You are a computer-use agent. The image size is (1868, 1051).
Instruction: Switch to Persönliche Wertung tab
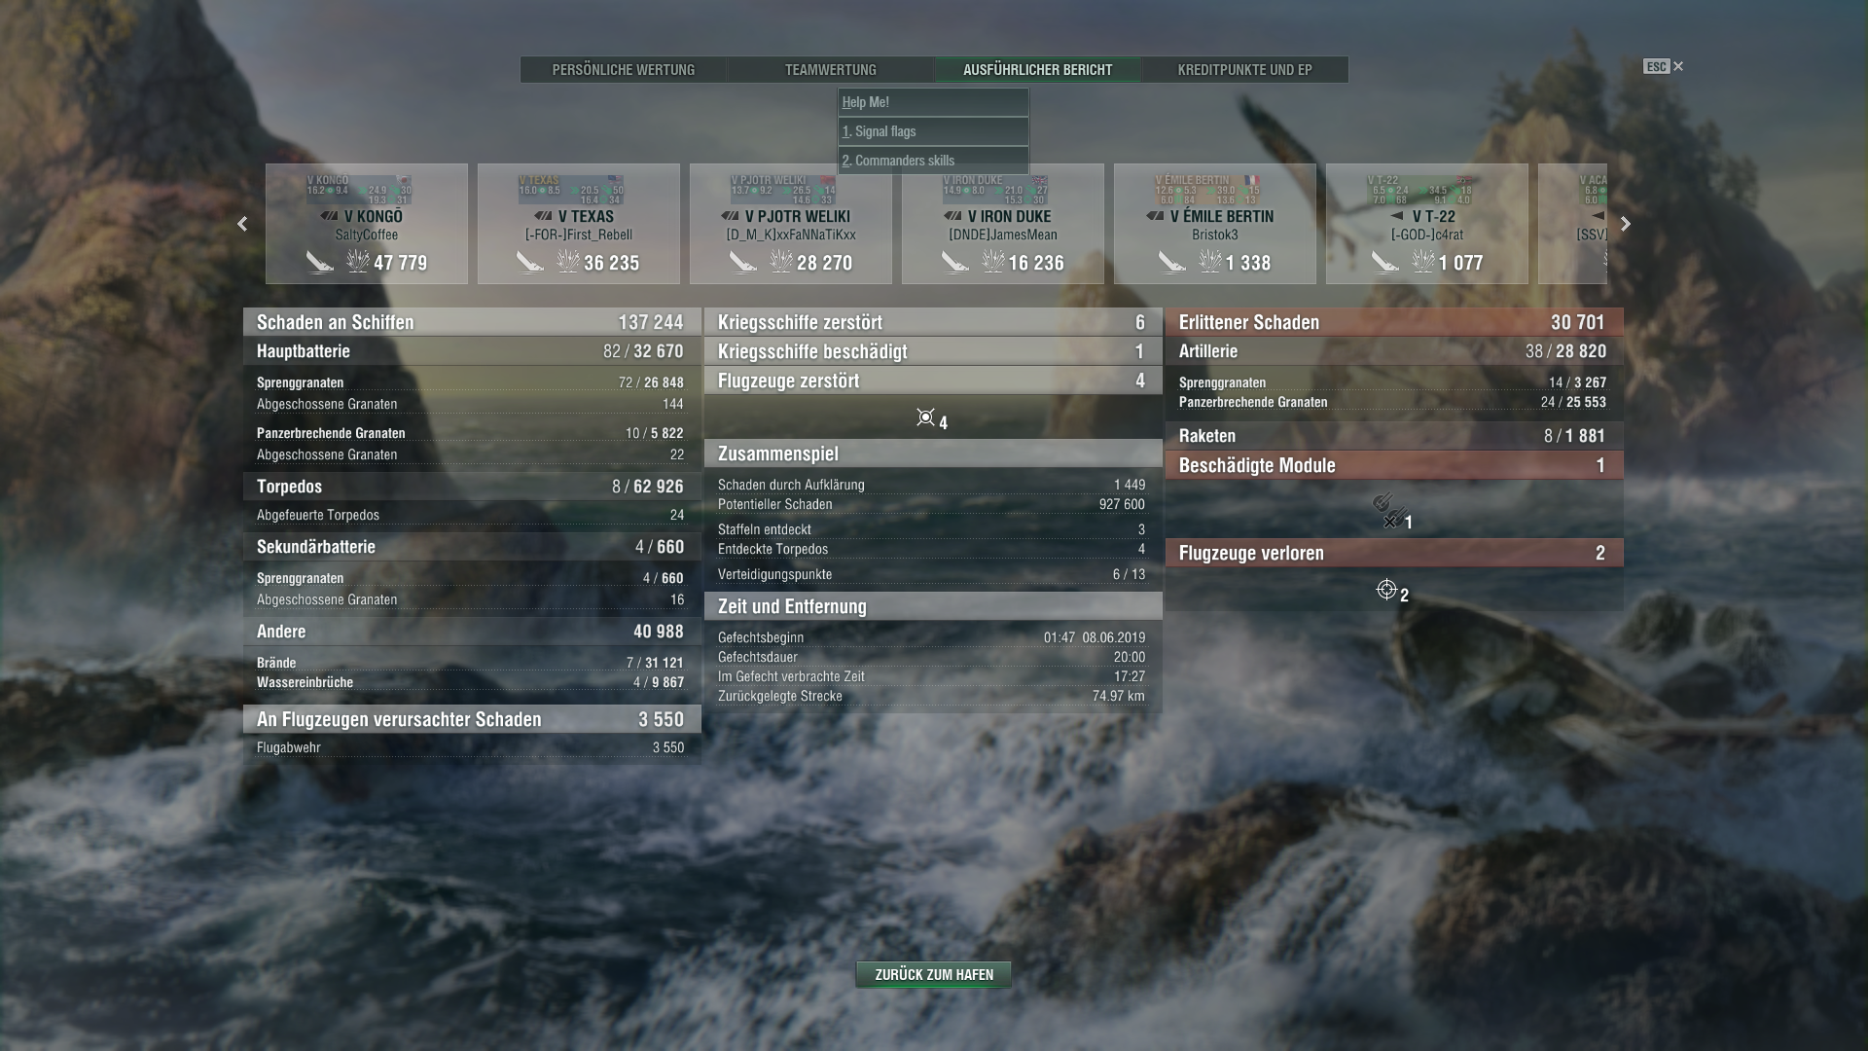coord(623,70)
